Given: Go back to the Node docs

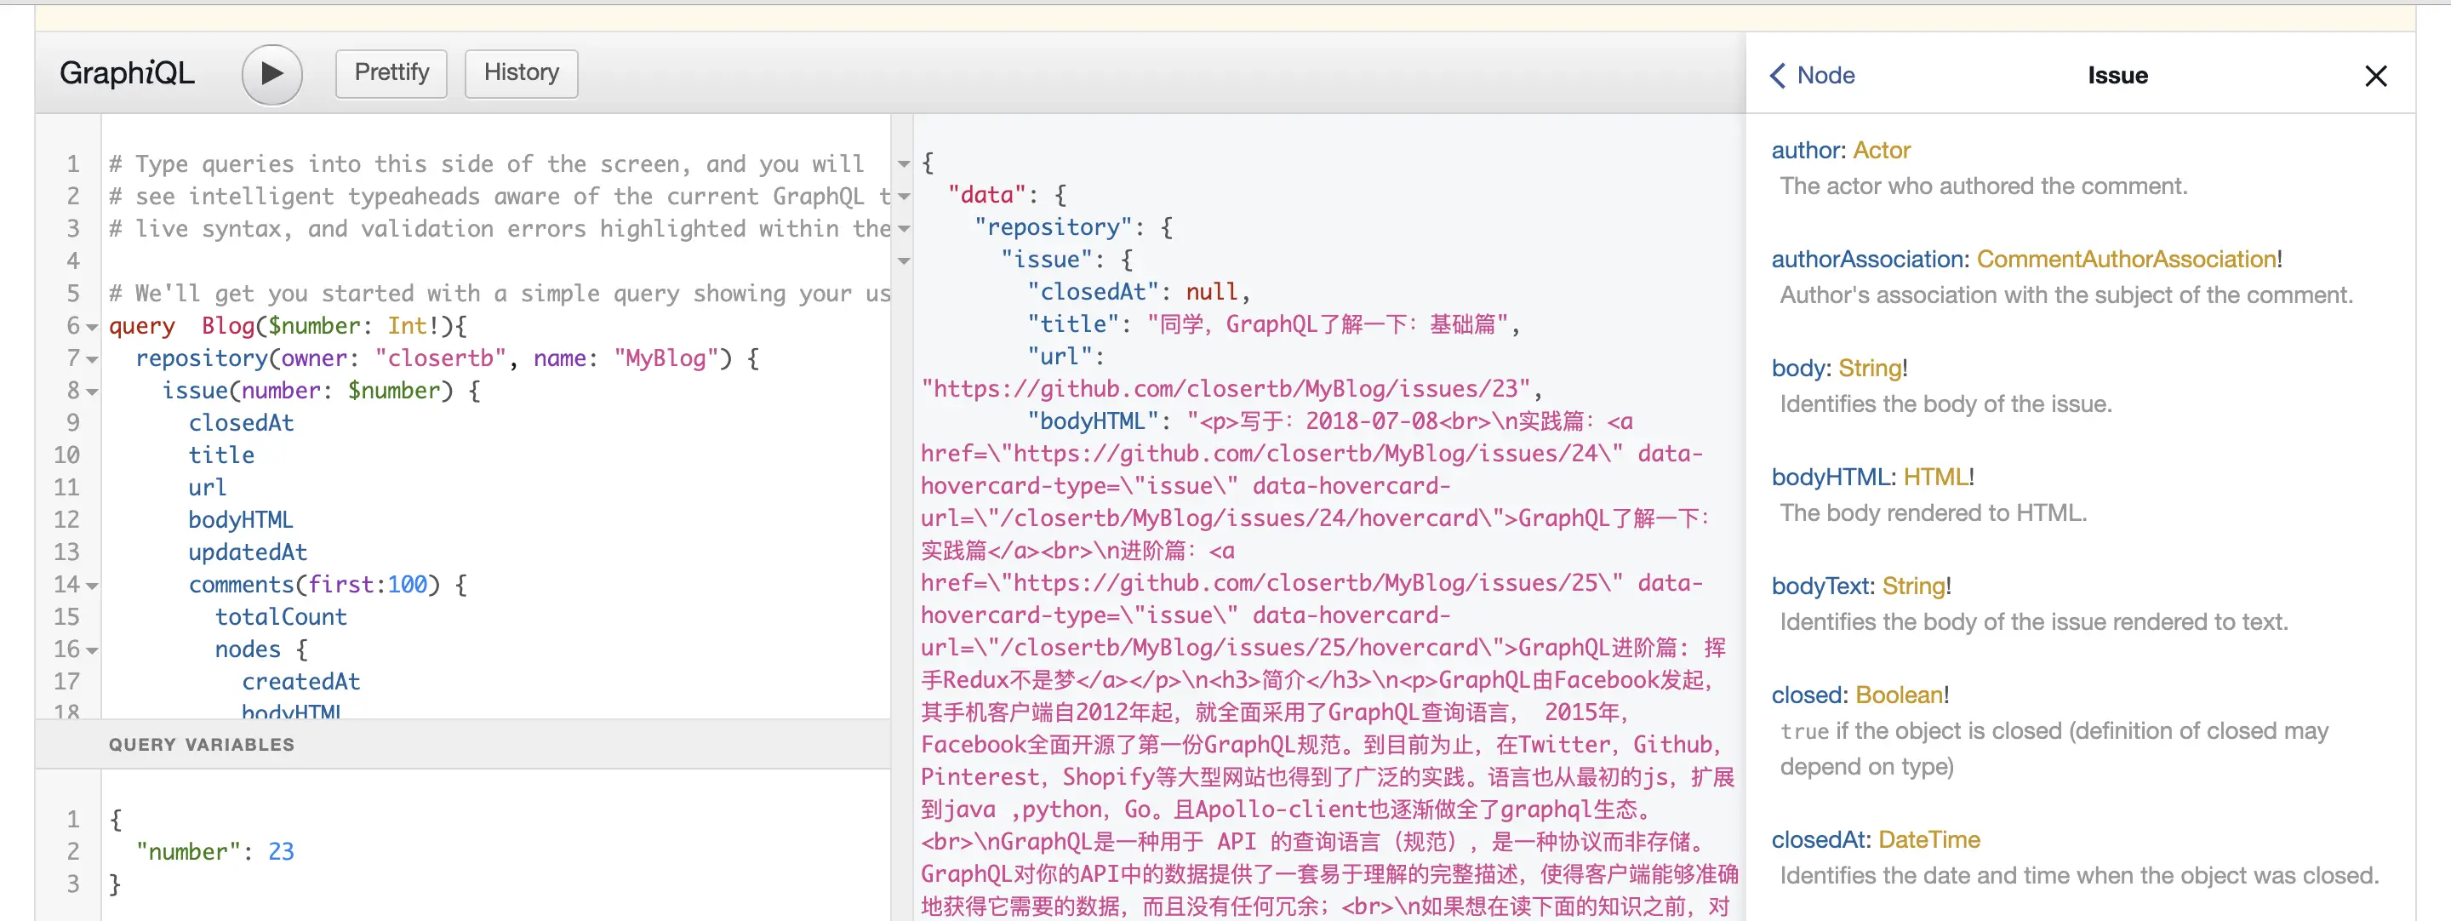Looking at the screenshot, I should 1812,75.
